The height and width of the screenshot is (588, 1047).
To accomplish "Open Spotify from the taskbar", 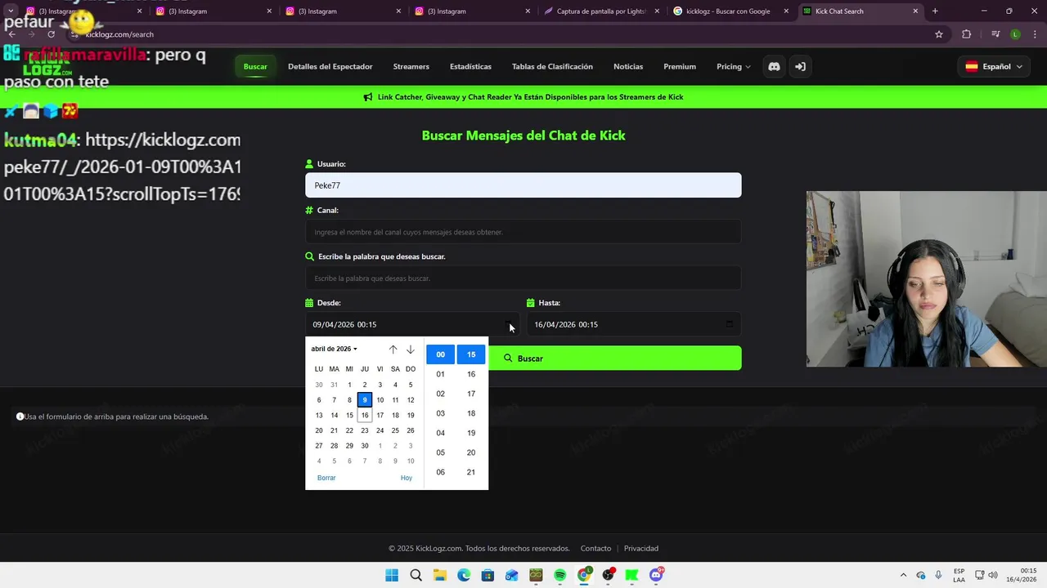I will tap(559, 575).
